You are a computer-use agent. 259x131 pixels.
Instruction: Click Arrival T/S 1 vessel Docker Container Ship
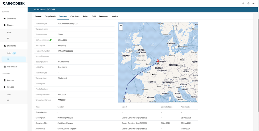(134, 128)
